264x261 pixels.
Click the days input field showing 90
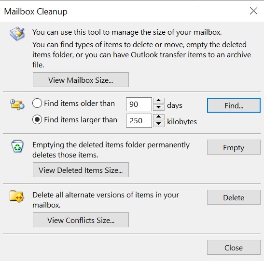pos(139,104)
